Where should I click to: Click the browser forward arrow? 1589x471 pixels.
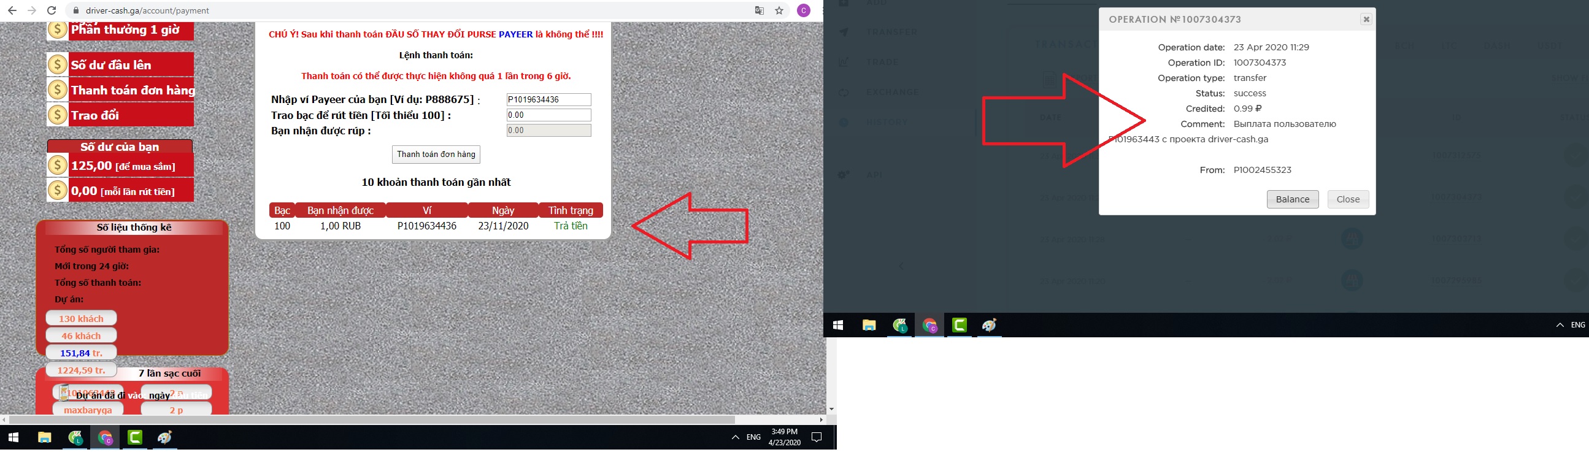[x=32, y=10]
